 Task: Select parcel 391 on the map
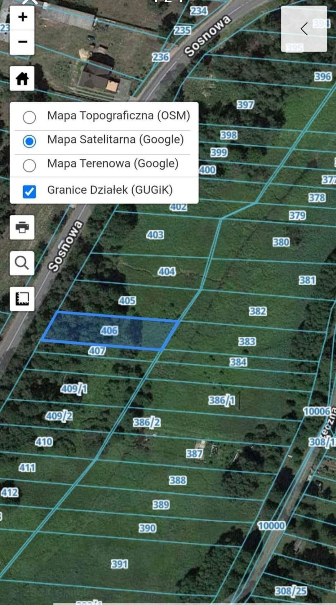point(119,564)
